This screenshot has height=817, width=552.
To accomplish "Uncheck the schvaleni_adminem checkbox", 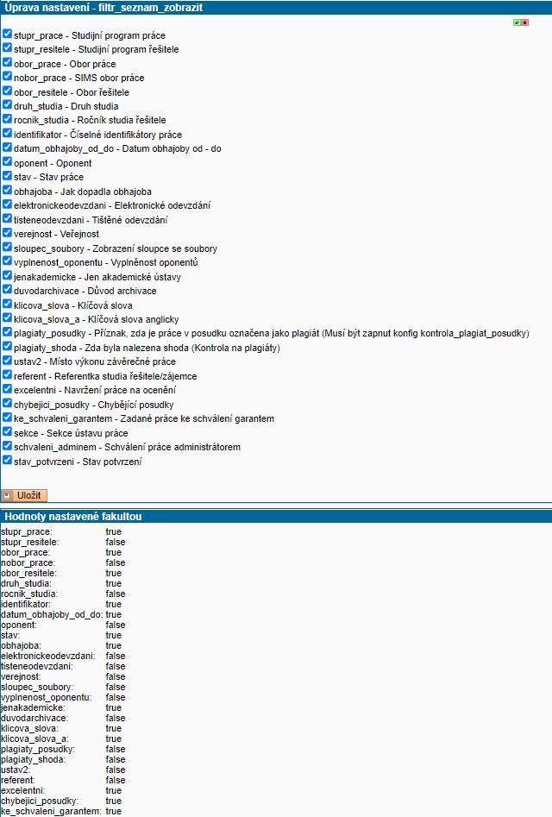I will pos(7,447).
